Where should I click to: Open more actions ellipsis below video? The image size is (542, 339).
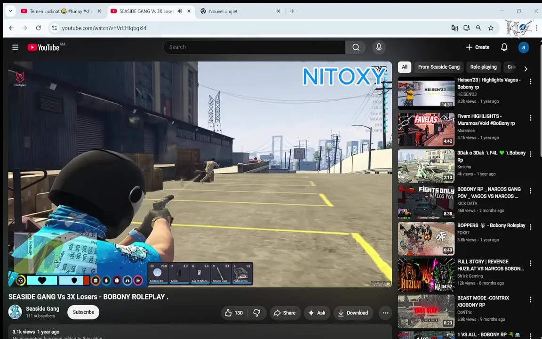tap(385, 313)
